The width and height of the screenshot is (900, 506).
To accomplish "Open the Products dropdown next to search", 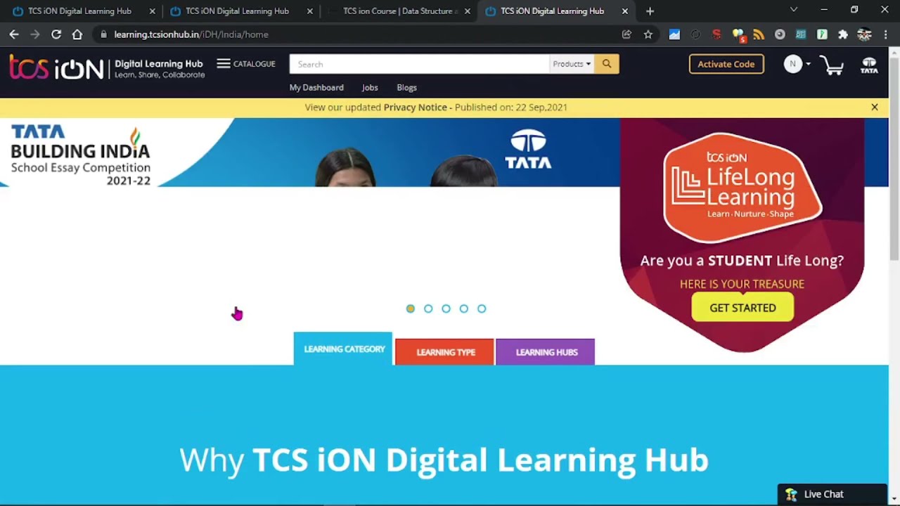I will point(571,64).
